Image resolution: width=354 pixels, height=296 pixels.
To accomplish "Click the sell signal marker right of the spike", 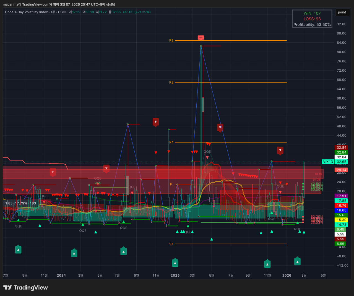I will (220, 128).
